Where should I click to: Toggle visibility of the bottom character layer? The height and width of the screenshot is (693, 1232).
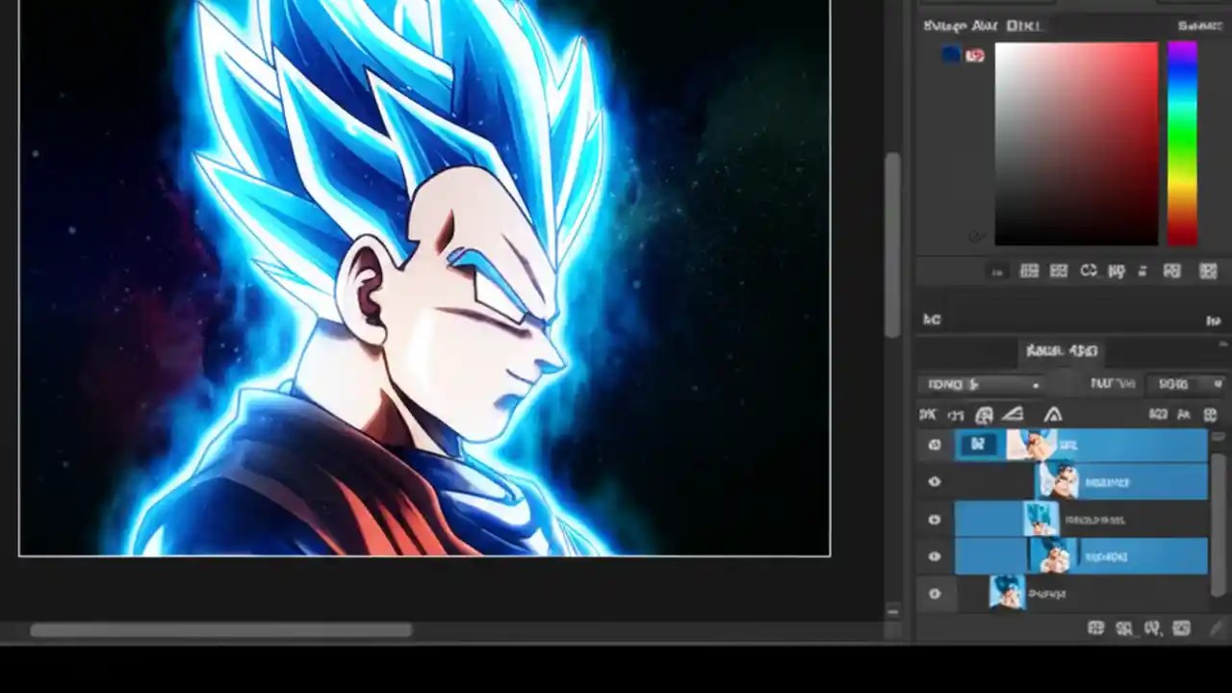point(933,594)
